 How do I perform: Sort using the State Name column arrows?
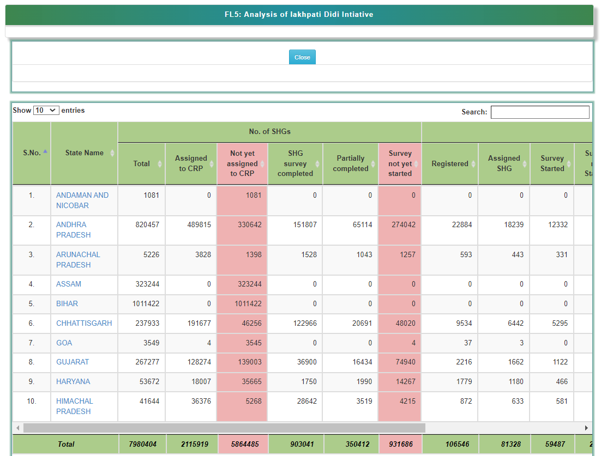coord(112,153)
